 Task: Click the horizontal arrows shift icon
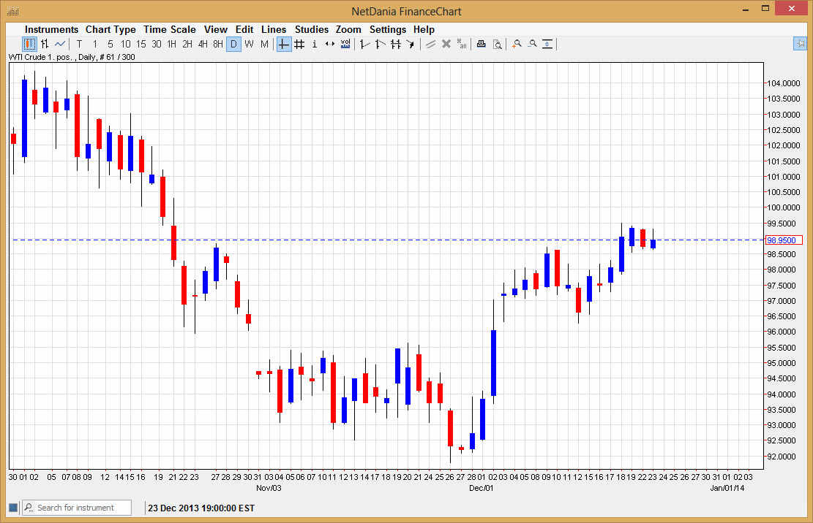[330, 44]
